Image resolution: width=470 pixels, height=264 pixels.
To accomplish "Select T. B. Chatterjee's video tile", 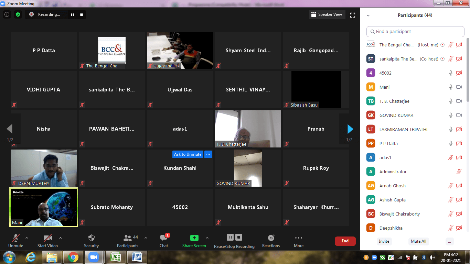I will pos(248,129).
